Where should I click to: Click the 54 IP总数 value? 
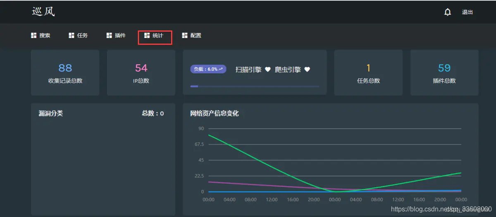tap(141, 68)
